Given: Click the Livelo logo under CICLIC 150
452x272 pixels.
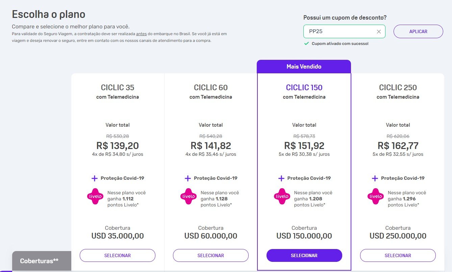Looking at the screenshot, I should [x=282, y=196].
